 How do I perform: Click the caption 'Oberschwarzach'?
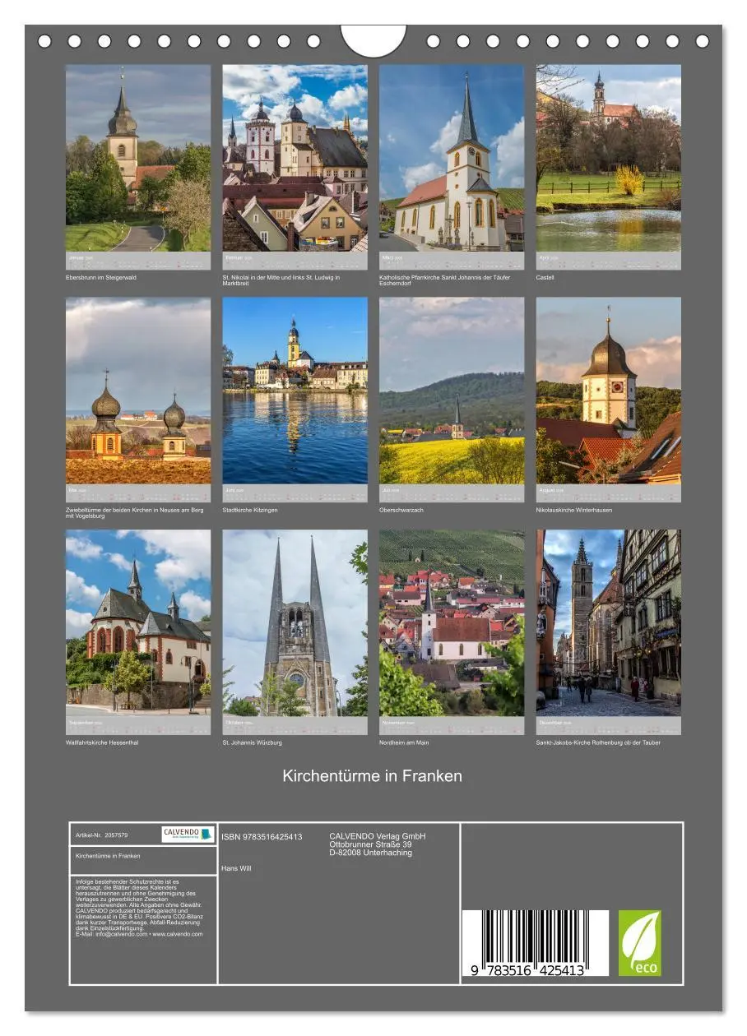tap(401, 511)
